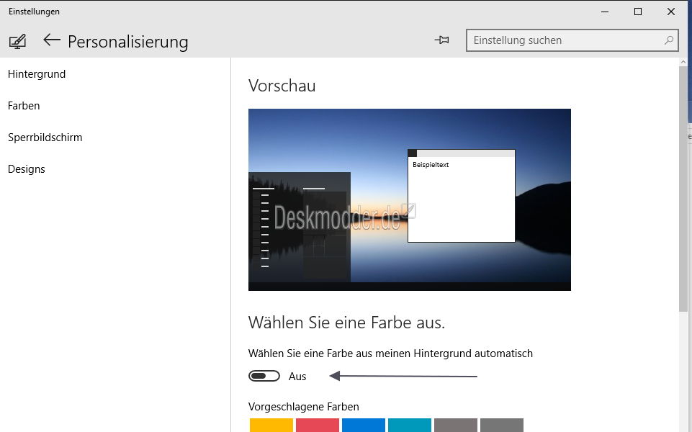Click the scrollbar up arrow

[683, 62]
